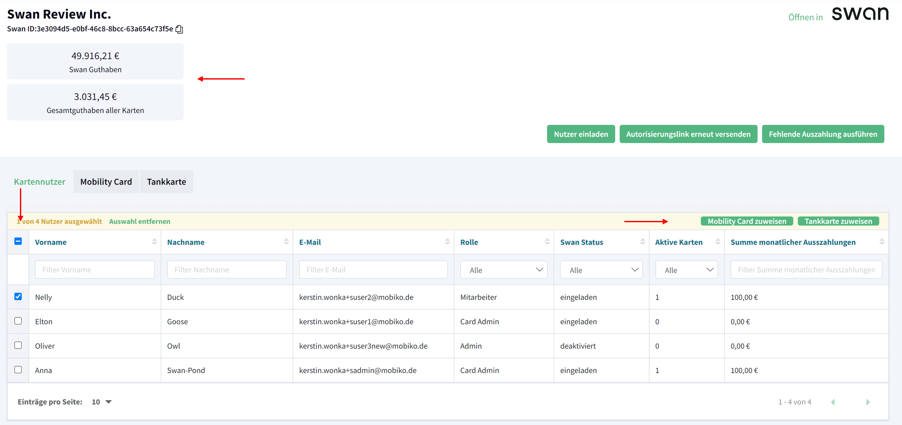
Task: Switch to the Mobility Card tab
Action: 106,182
